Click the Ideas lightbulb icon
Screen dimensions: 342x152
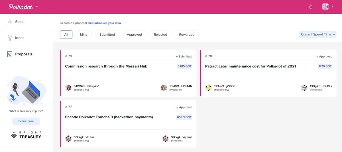(x=10, y=38)
